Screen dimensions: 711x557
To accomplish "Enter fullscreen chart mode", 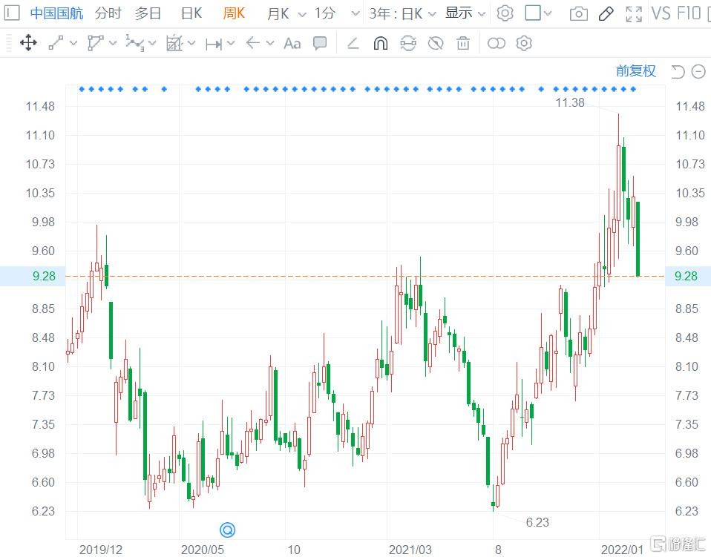I will click(634, 13).
